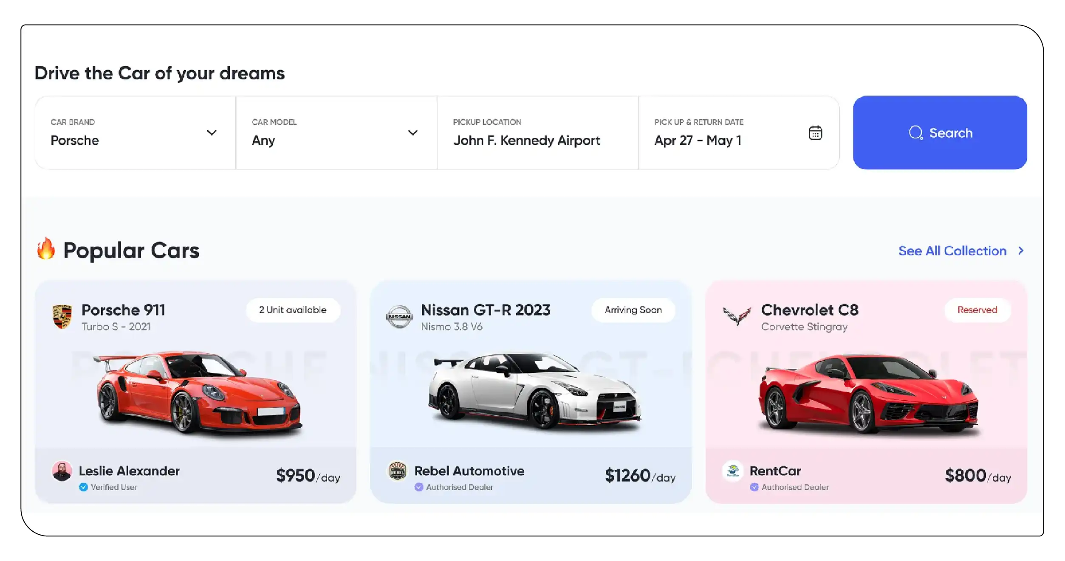The width and height of the screenshot is (1065, 561).
Task: Click the 2 Unit available badge
Action: coord(293,310)
